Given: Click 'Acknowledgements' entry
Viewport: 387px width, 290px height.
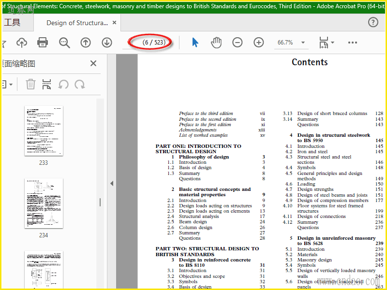Looking at the screenshot, I should click(x=198, y=130).
